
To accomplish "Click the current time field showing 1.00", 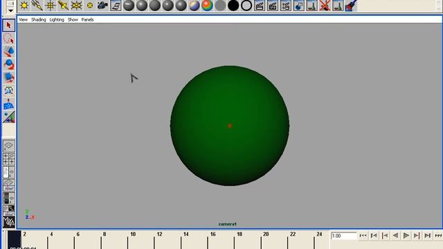I will (x=344, y=236).
